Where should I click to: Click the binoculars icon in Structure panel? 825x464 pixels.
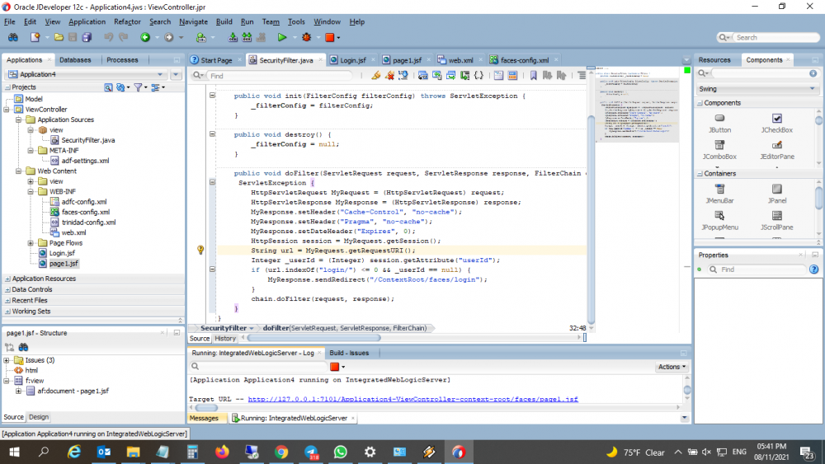(x=23, y=347)
